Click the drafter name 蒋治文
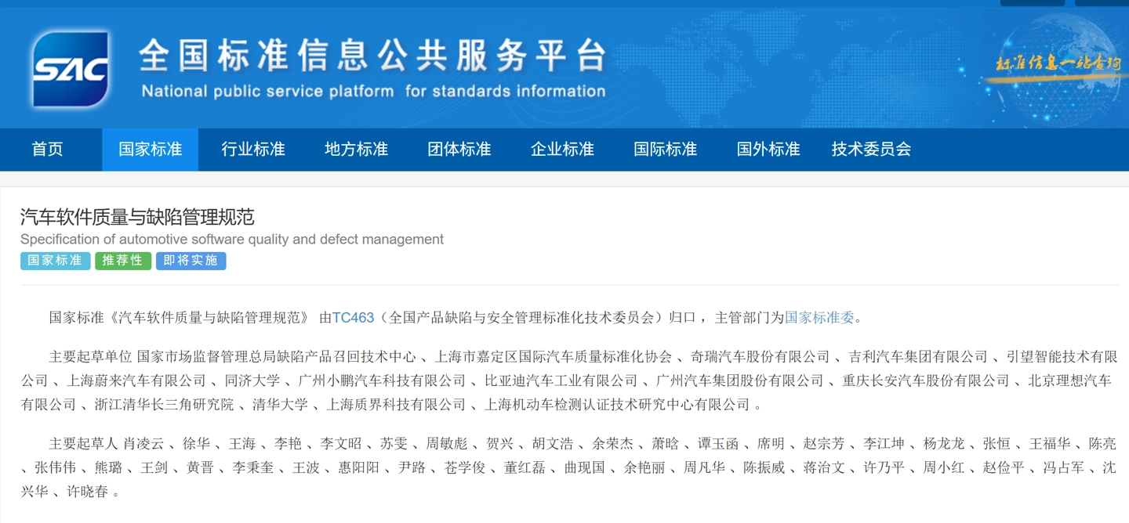Viewport: 1129px width, 523px height. (824, 468)
